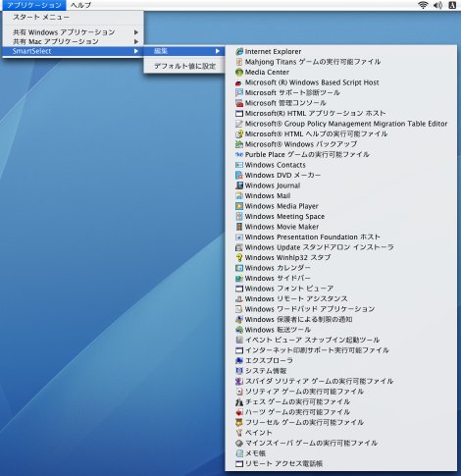Click the Windows Movie Maker icon
Image resolution: width=461 pixels, height=476 pixels.
(239, 227)
